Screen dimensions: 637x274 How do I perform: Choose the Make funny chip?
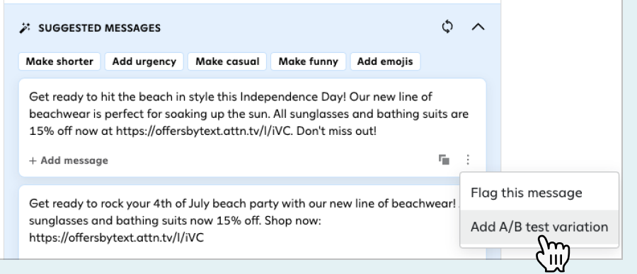coord(308,61)
